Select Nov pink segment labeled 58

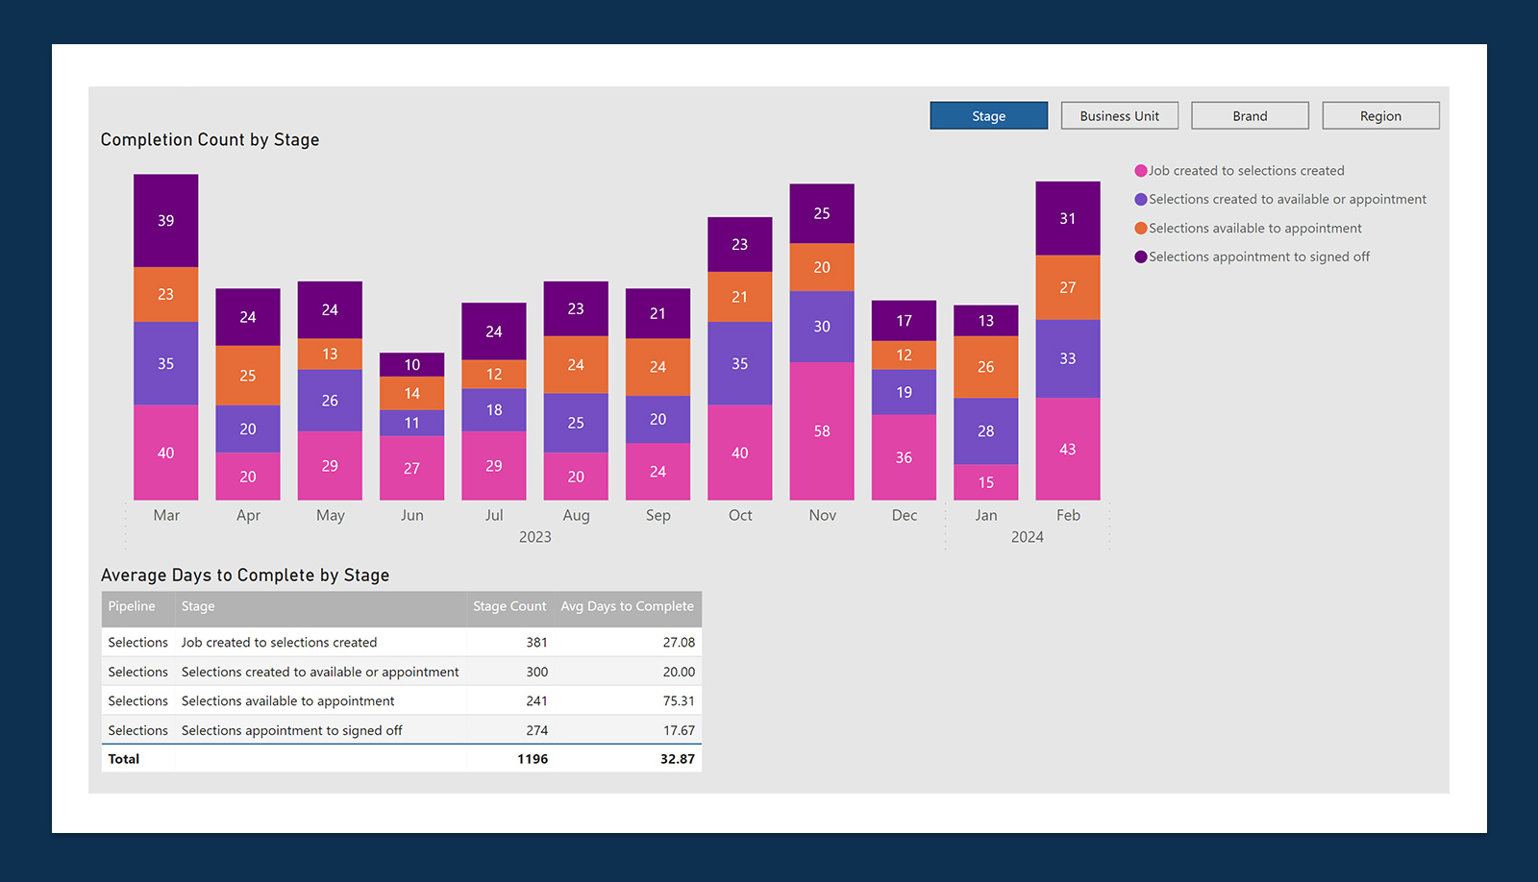822,430
